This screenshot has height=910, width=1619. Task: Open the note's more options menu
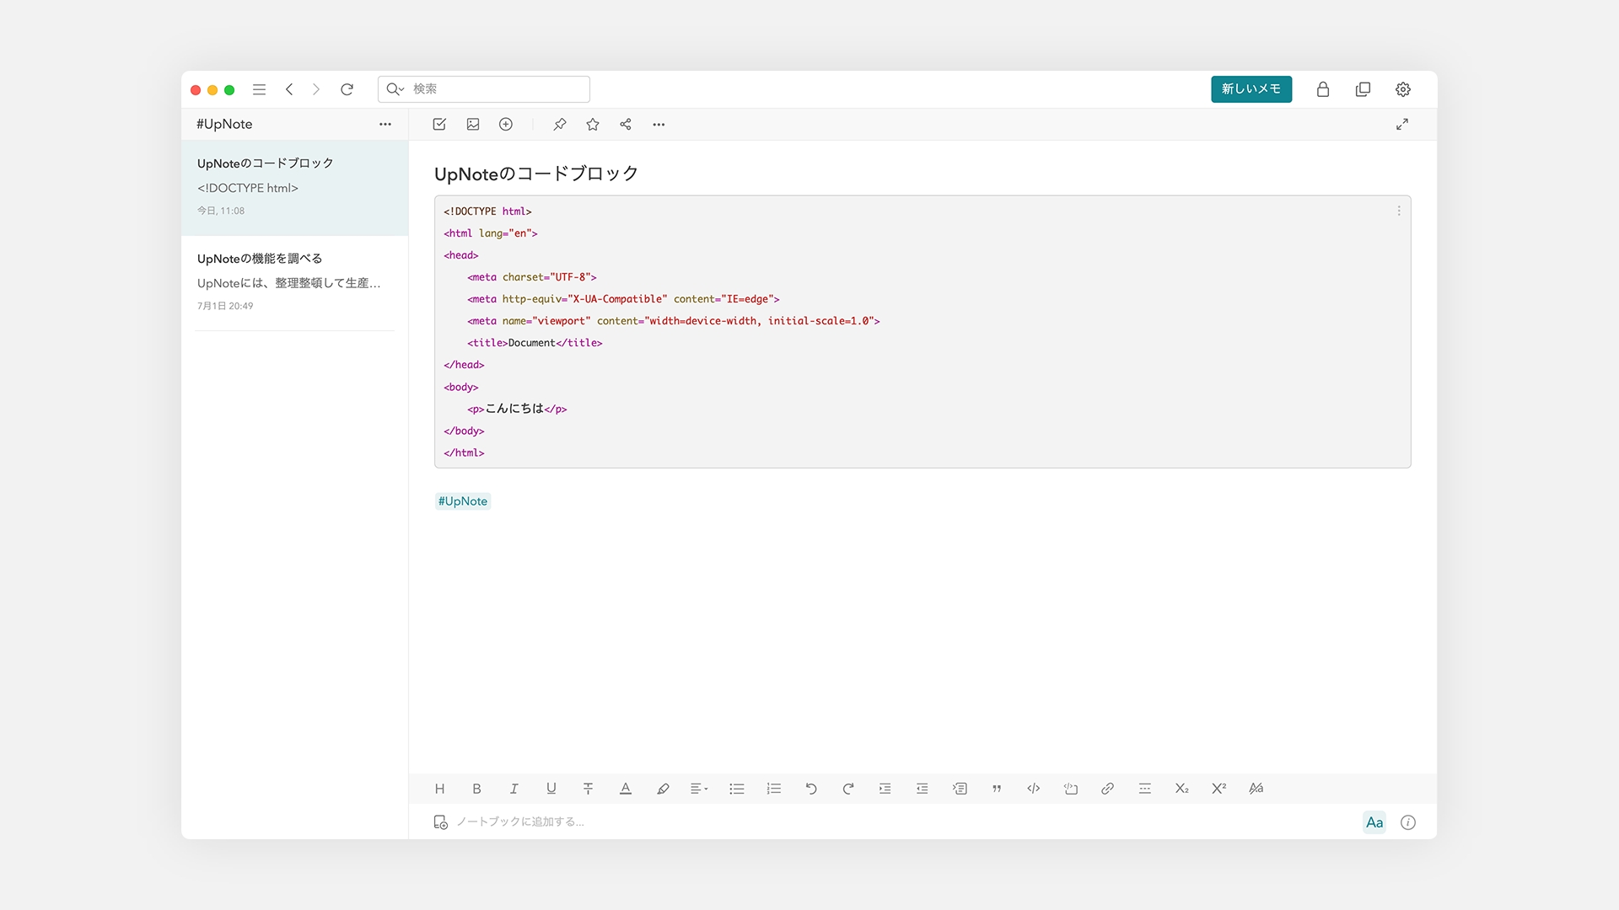659,124
